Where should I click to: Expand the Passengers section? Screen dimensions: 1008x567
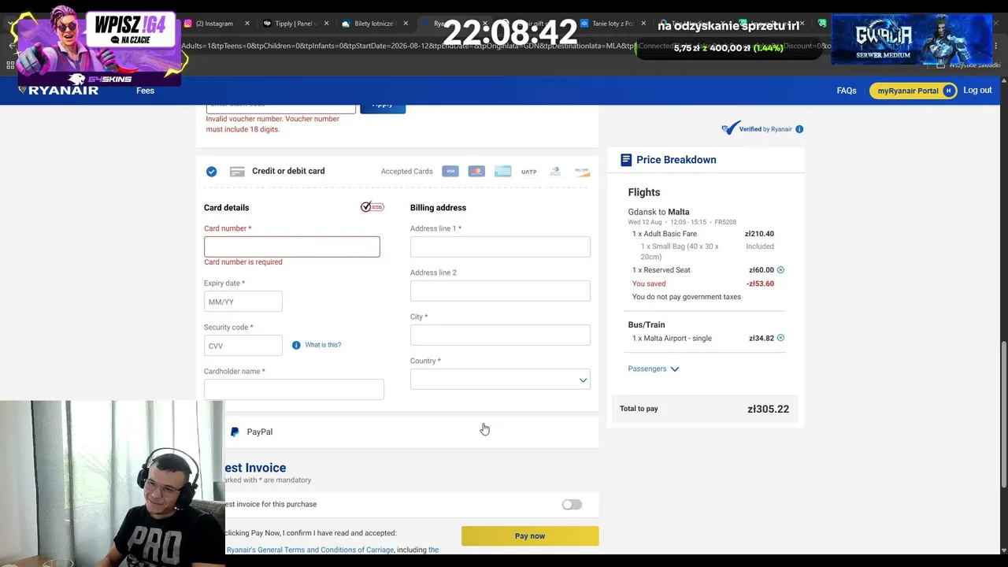(654, 369)
